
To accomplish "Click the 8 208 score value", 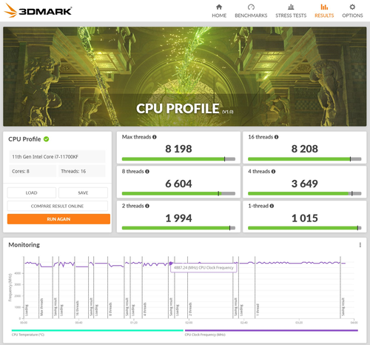I will pos(305,149).
